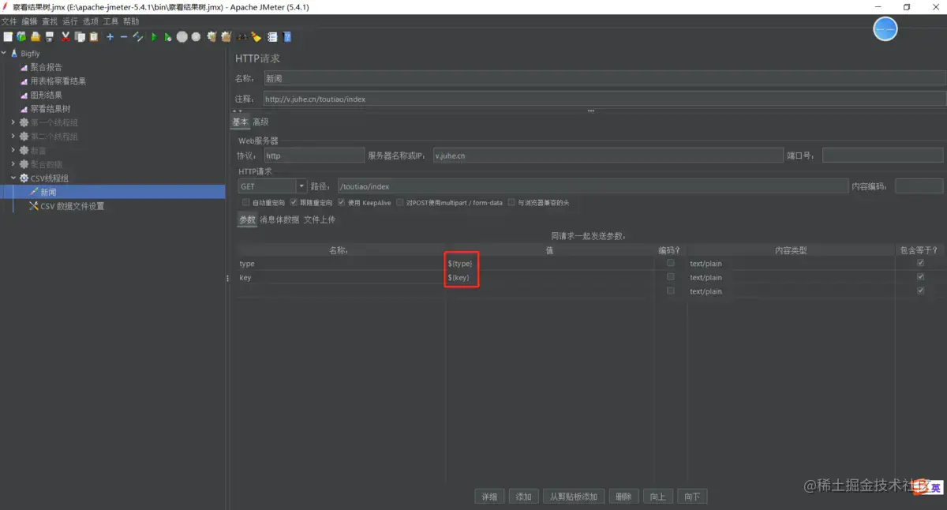Click the 端口号 input field
947x510 pixels.
tap(882, 156)
